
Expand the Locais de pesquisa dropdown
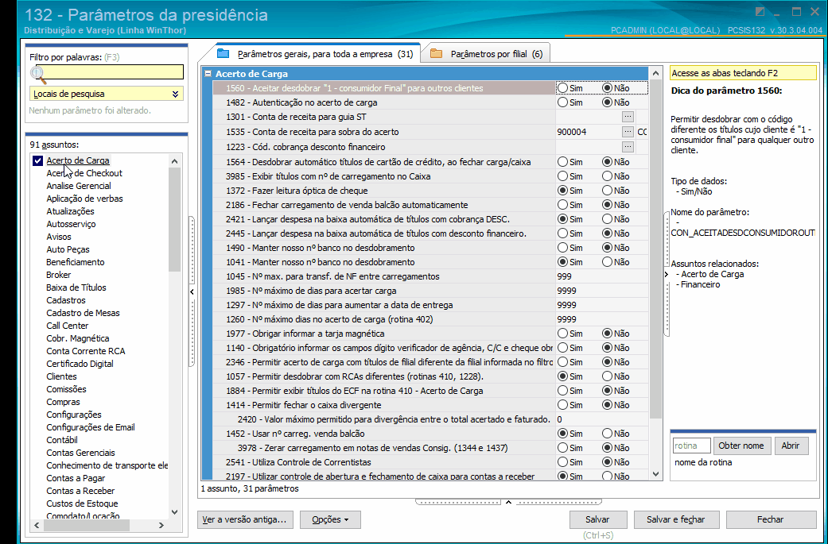click(x=174, y=94)
